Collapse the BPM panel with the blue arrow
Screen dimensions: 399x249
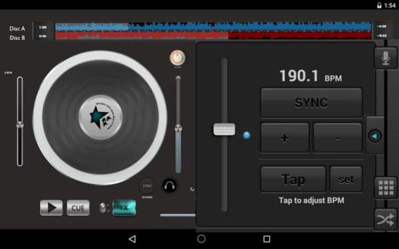coord(374,135)
